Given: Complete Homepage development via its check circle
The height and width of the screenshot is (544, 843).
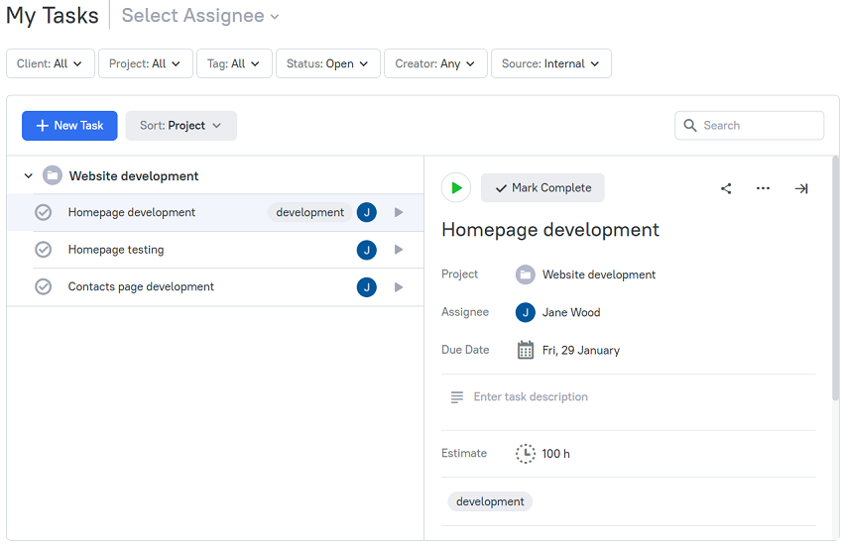Looking at the screenshot, I should 43,213.
